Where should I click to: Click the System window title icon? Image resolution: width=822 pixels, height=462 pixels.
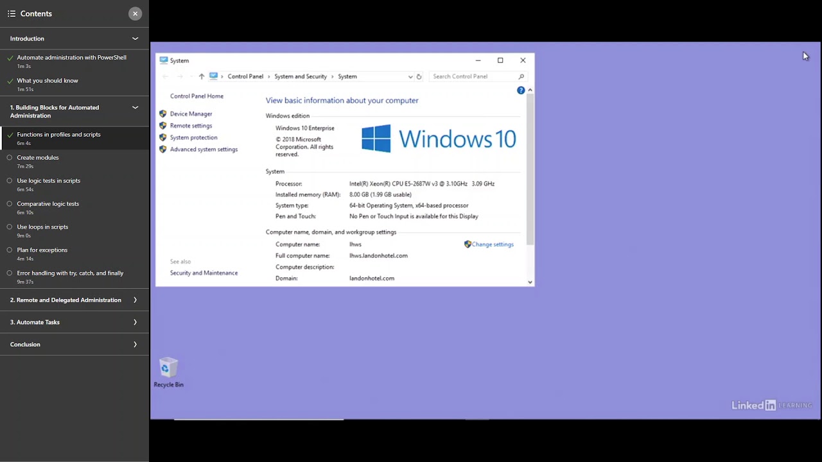click(163, 60)
